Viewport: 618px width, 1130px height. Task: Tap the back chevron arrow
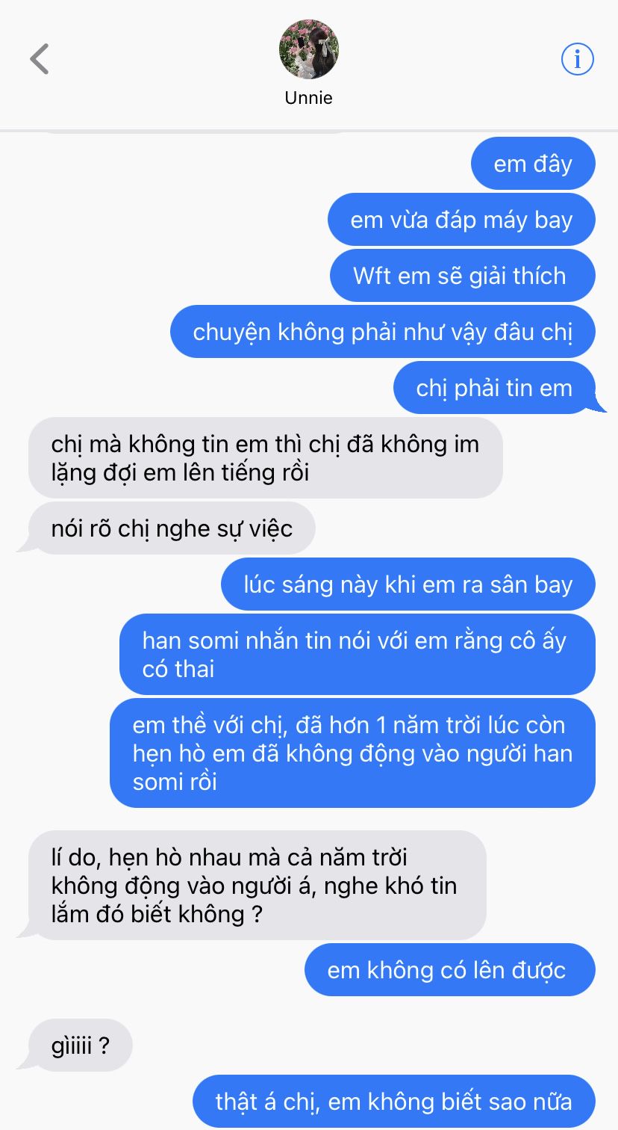tap(40, 59)
